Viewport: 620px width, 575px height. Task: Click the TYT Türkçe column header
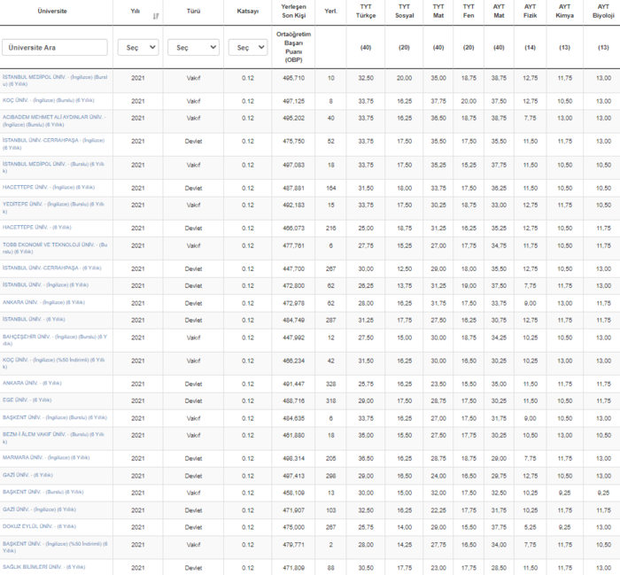(x=365, y=12)
